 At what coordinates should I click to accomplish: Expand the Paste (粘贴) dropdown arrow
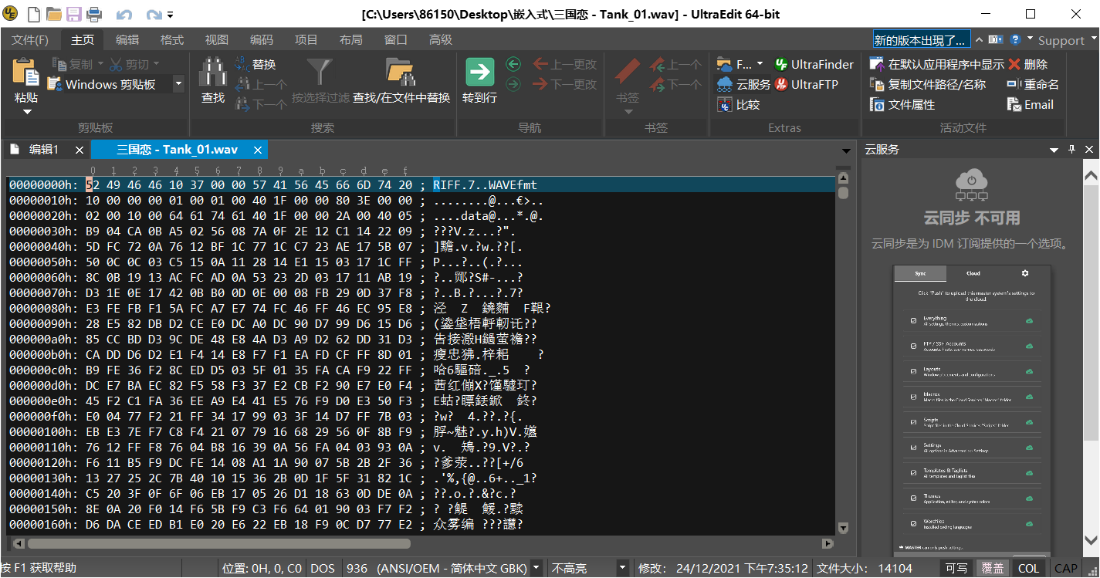(x=26, y=113)
